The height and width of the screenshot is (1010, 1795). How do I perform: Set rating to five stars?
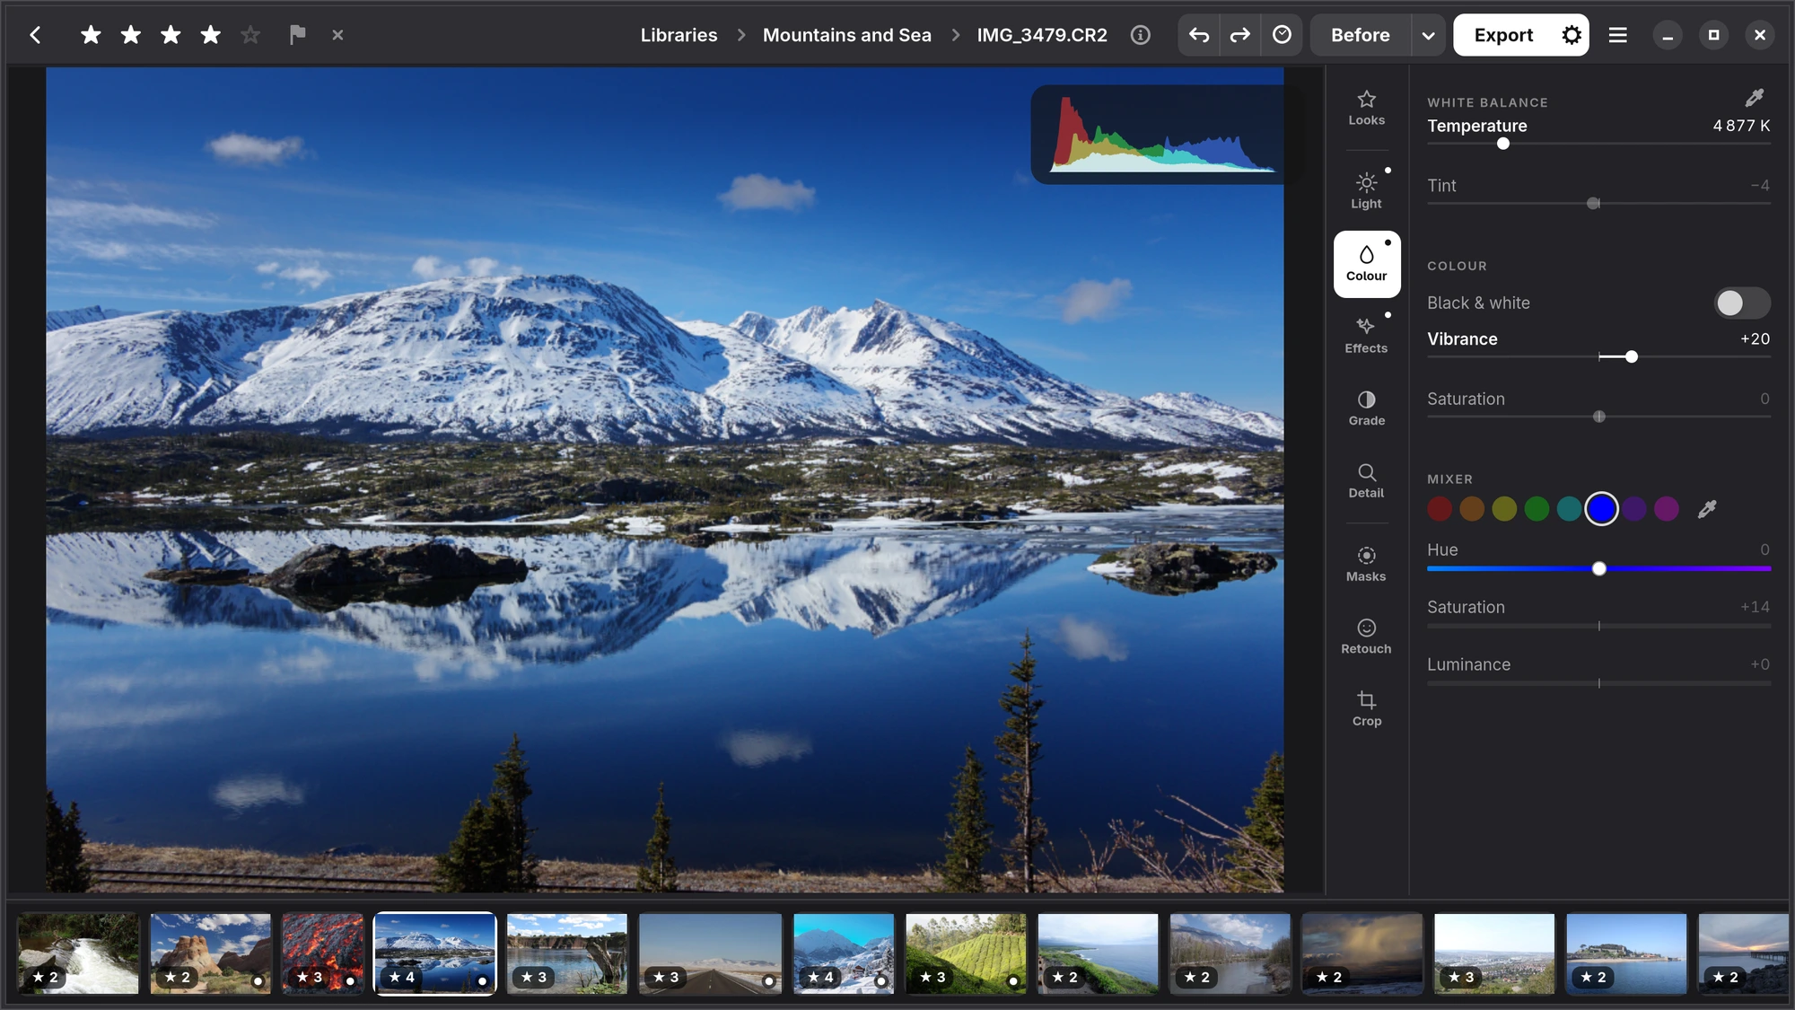[250, 35]
